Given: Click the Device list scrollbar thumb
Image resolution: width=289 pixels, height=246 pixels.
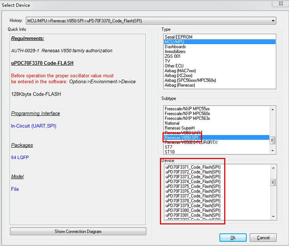Looking at the screenshot, I should click(273, 183).
